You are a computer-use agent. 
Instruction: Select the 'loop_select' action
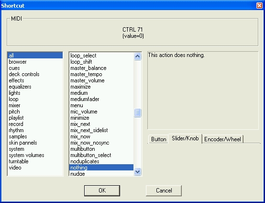(x=83, y=56)
